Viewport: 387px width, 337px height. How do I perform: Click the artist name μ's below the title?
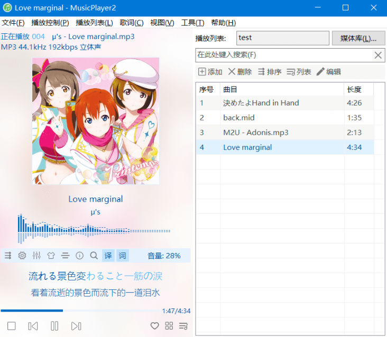pos(96,212)
